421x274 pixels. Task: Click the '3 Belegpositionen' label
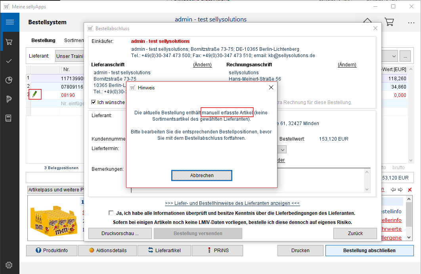point(61,168)
